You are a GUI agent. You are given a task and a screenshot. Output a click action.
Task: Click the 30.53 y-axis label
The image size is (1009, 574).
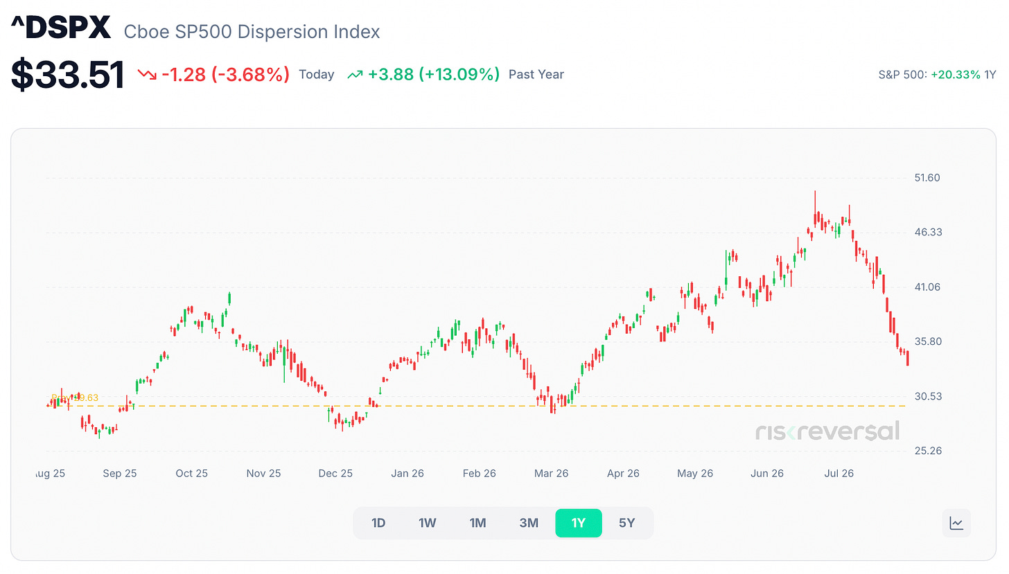(x=927, y=396)
